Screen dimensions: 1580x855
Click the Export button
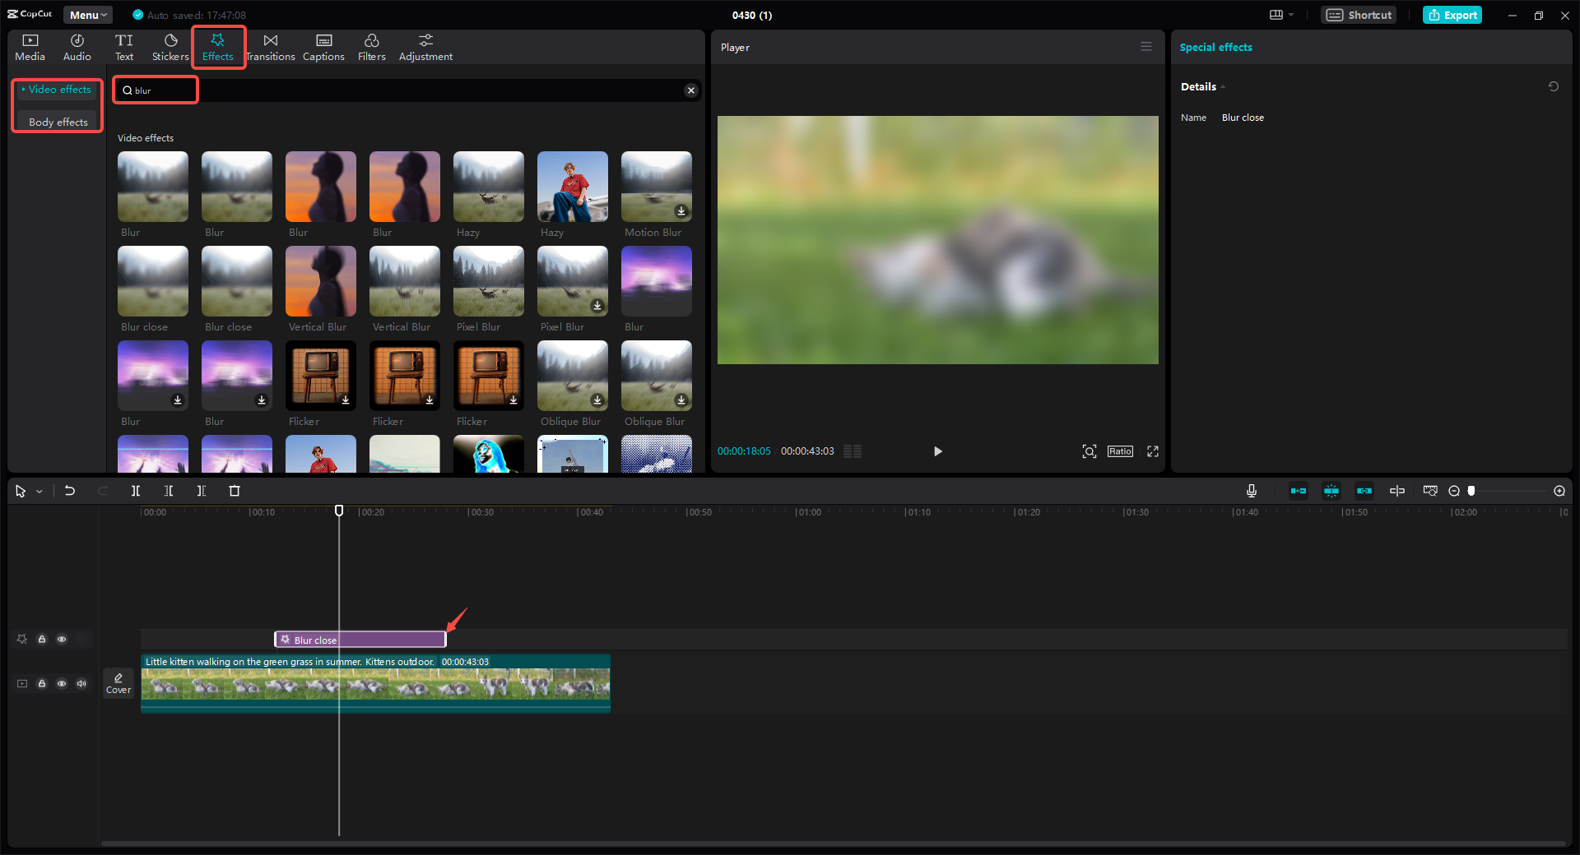coord(1452,14)
